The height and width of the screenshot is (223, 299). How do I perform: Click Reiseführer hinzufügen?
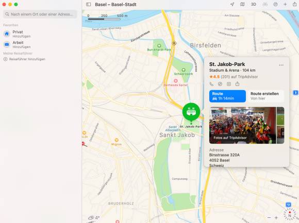pyautogui.click(x=24, y=59)
